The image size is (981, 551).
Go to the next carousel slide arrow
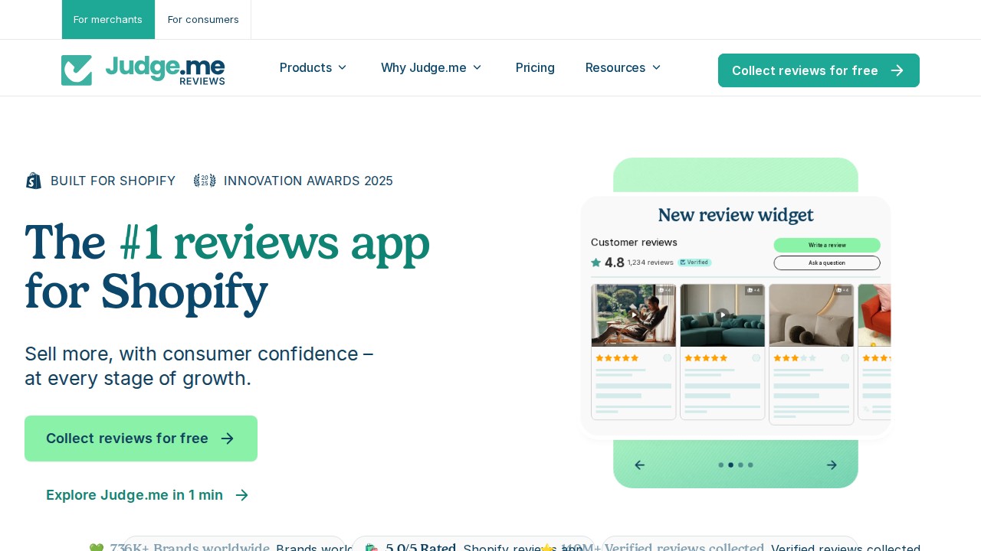[832, 465]
